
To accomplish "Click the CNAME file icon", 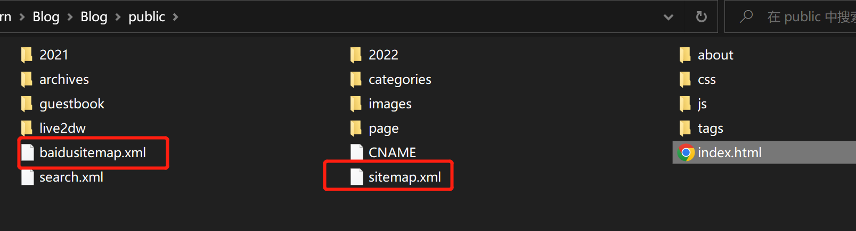I will point(357,153).
